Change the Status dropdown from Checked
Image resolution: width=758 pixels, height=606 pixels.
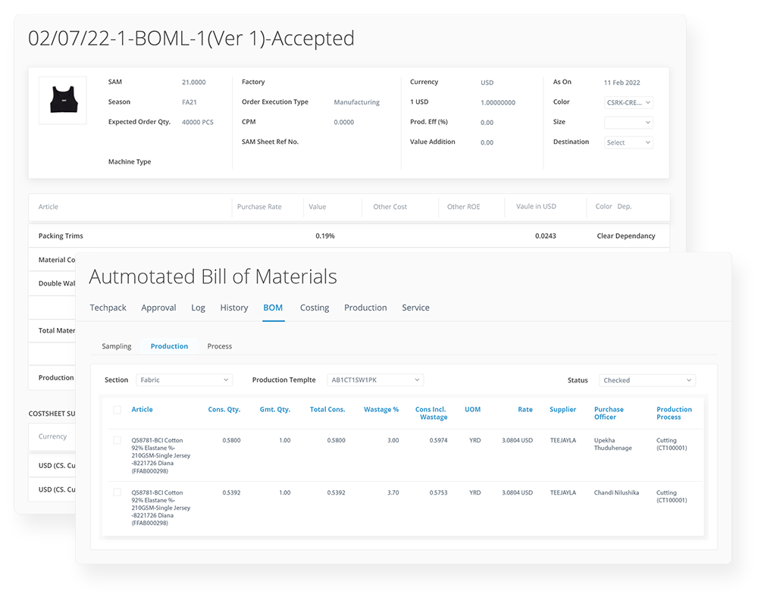coord(647,380)
